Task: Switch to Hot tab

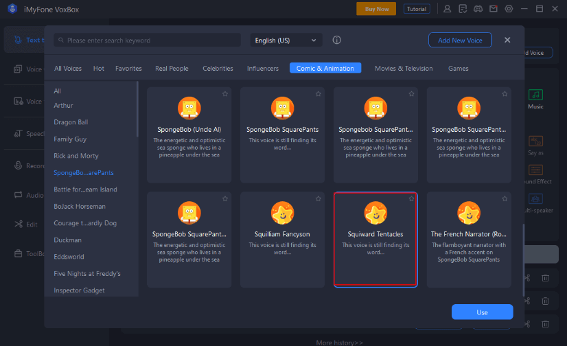Action: tap(99, 69)
